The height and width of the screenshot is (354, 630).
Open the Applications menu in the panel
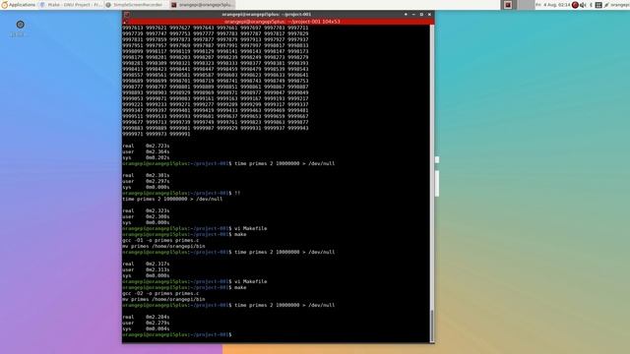click(x=19, y=5)
